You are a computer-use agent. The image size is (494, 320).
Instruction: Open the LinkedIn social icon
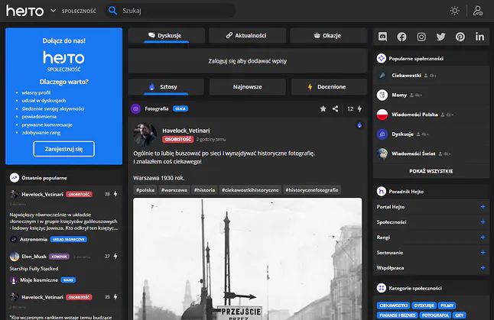coord(479,37)
